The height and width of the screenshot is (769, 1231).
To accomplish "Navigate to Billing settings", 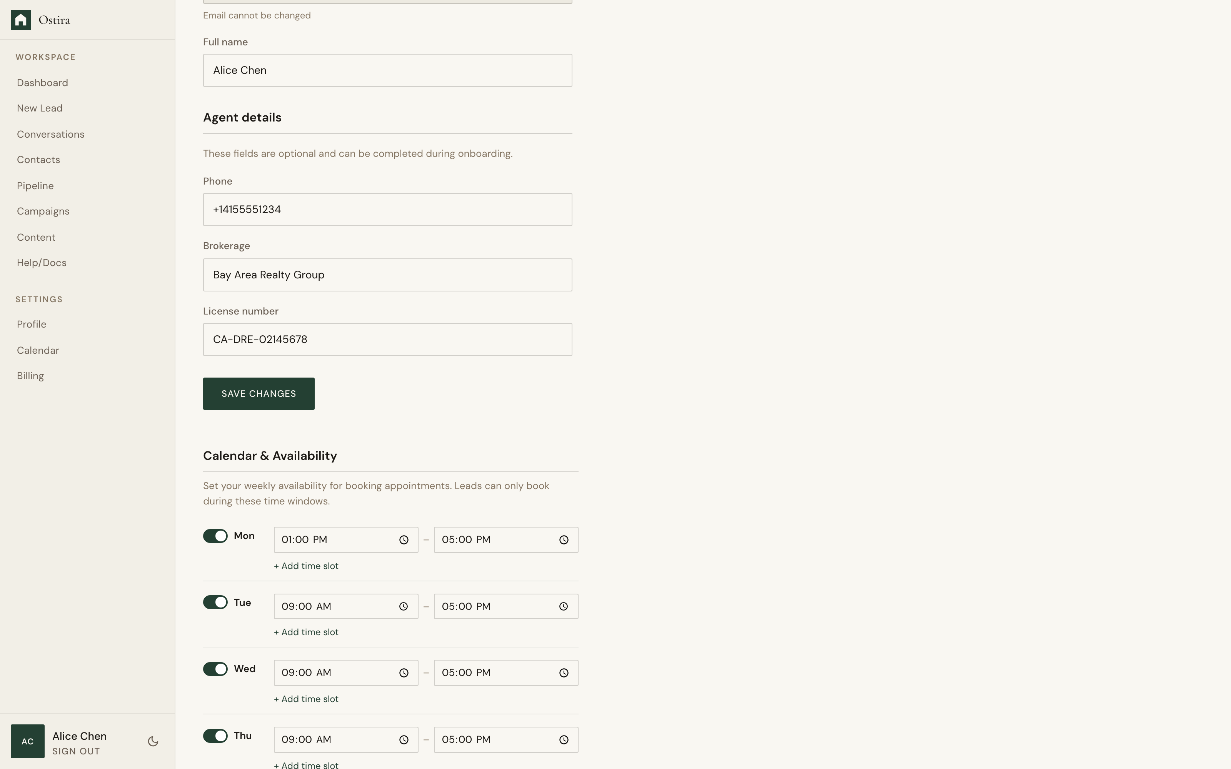I will [x=30, y=375].
